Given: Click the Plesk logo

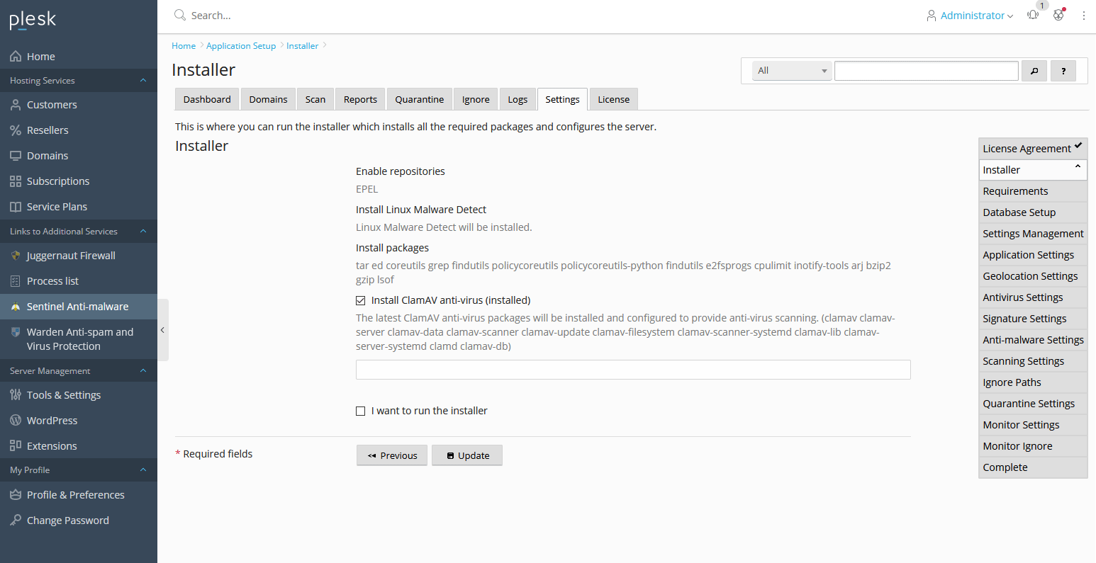Looking at the screenshot, I should coord(33,20).
